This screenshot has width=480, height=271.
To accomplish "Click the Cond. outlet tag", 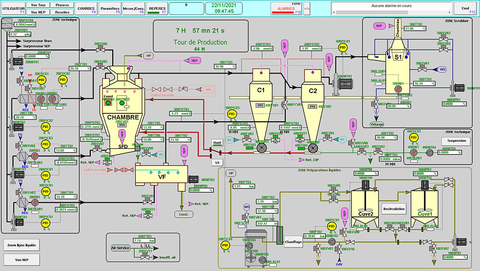I will tap(184, 214).
